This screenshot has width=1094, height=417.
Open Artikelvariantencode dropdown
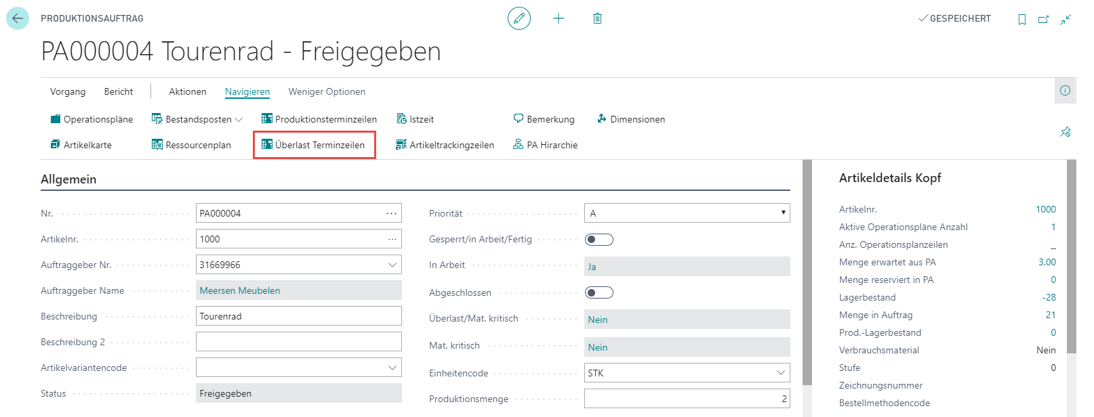coord(392,368)
